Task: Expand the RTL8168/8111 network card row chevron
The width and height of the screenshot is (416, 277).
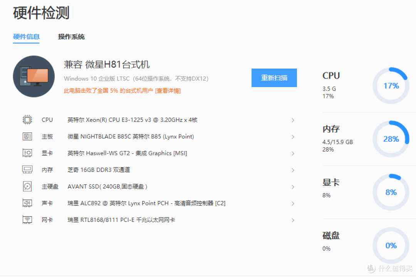Action: (293, 220)
